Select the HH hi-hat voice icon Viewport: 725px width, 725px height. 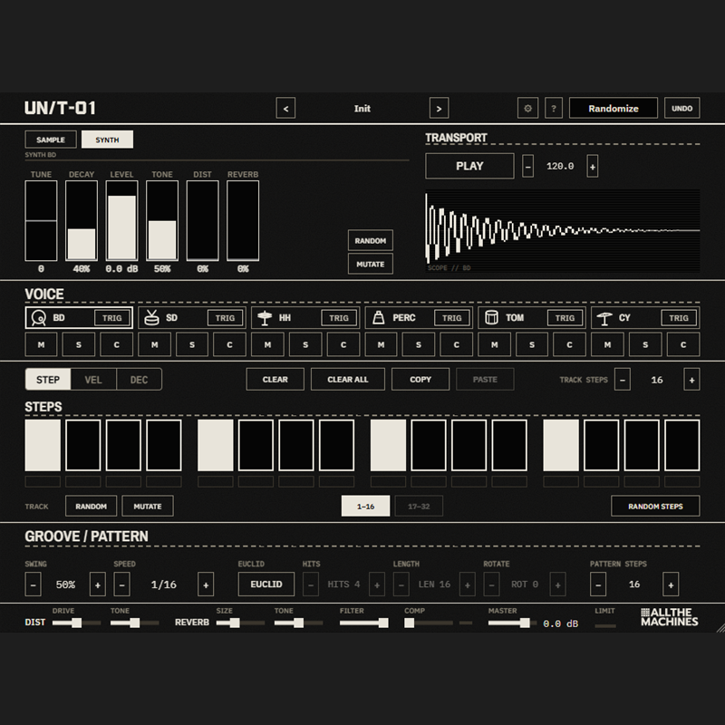[x=265, y=318]
